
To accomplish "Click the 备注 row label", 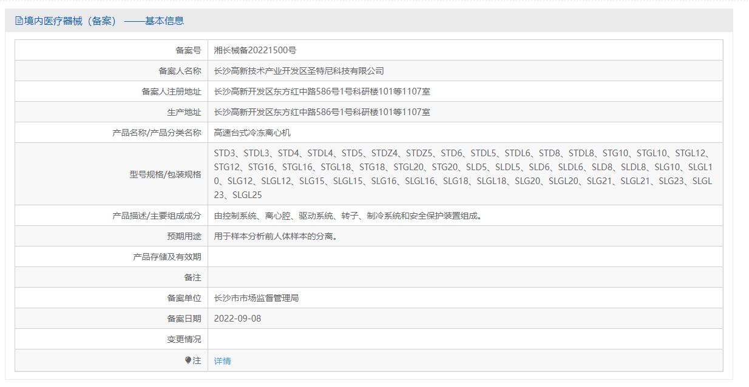I will [192, 277].
